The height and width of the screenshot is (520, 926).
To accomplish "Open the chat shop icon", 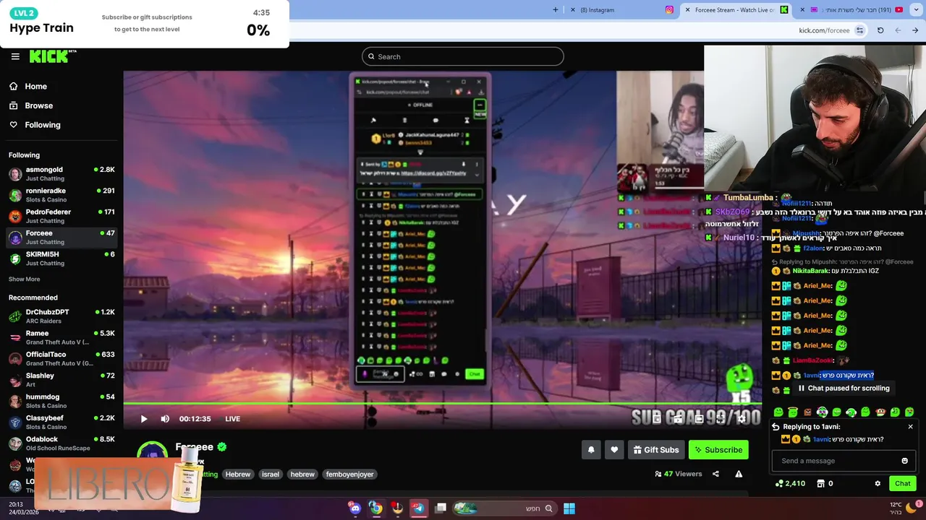I will click(820, 483).
